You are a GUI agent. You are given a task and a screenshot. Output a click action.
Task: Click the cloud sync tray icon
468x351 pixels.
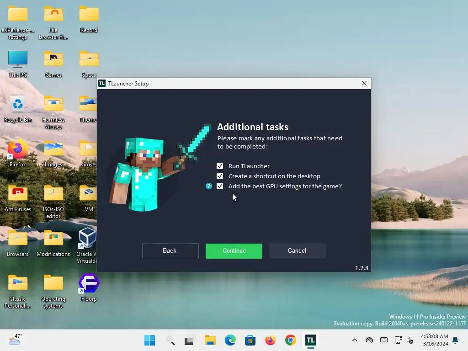pyautogui.click(x=369, y=340)
